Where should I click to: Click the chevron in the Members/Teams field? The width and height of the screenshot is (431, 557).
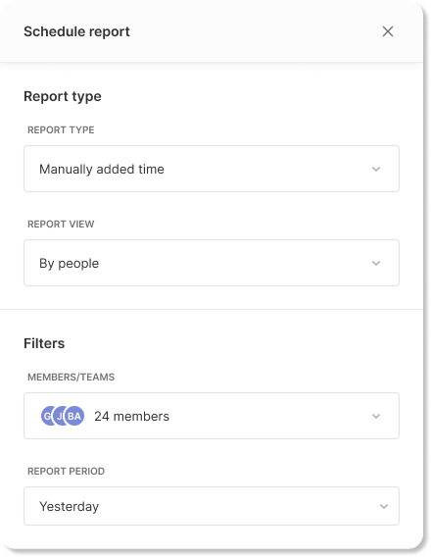[376, 416]
